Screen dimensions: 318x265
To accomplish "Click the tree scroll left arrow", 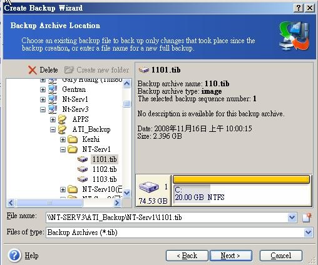I will tap(11, 202).
